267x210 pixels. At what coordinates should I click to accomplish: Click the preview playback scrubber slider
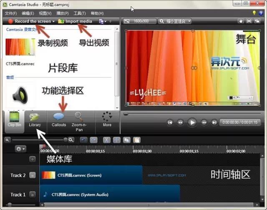[126, 114]
